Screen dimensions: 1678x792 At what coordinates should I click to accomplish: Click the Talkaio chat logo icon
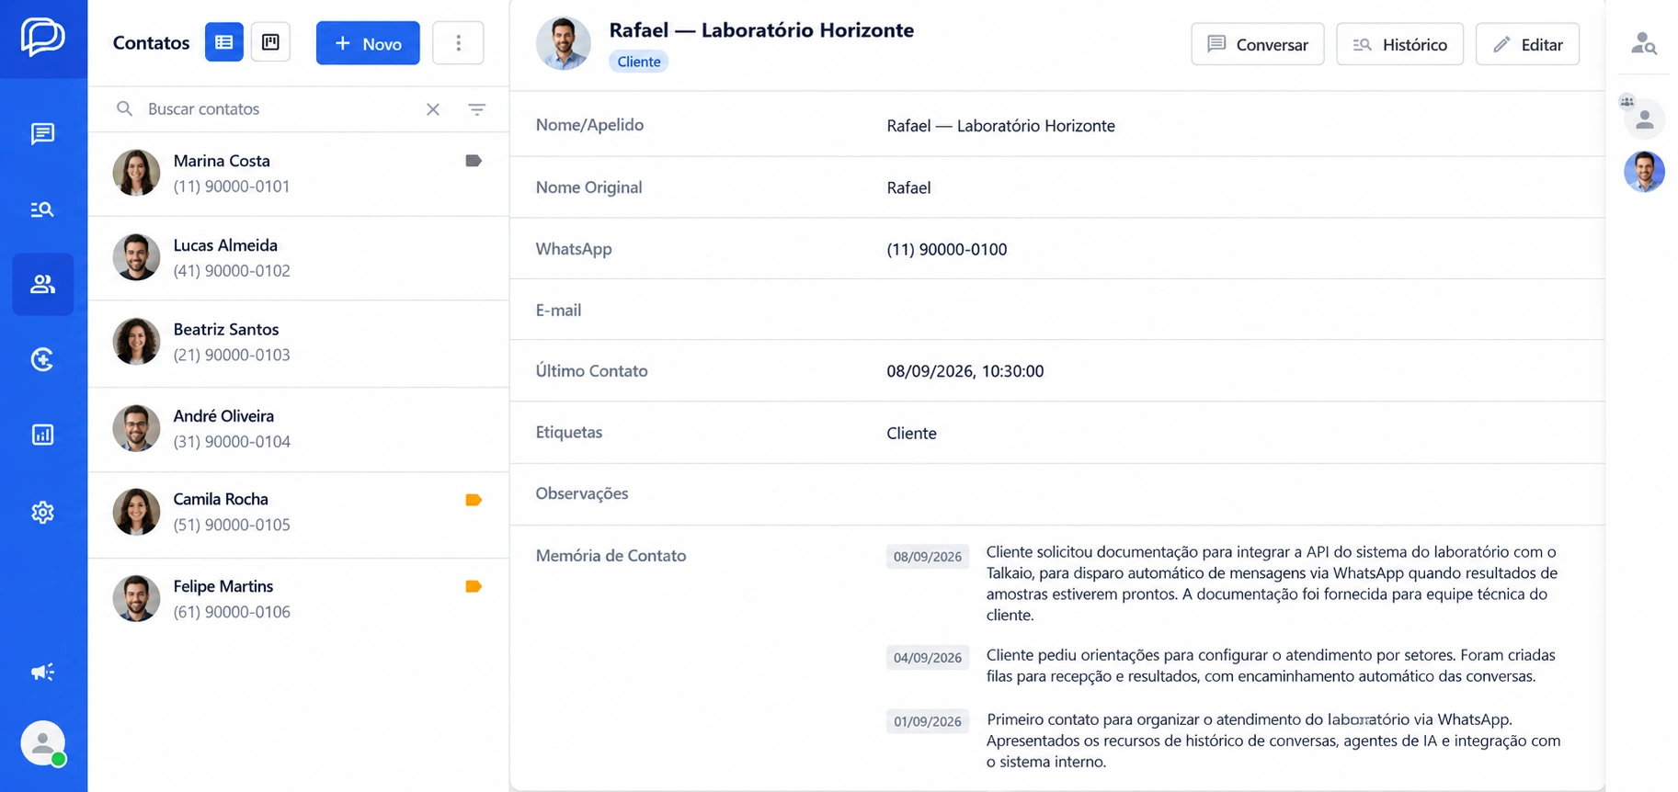tap(43, 38)
